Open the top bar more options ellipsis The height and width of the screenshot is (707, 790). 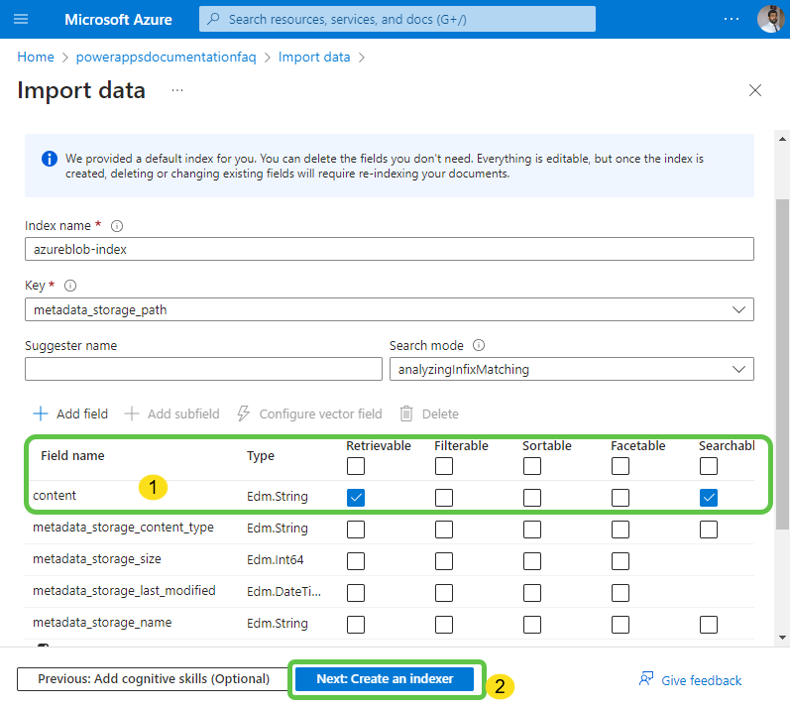[x=732, y=19]
